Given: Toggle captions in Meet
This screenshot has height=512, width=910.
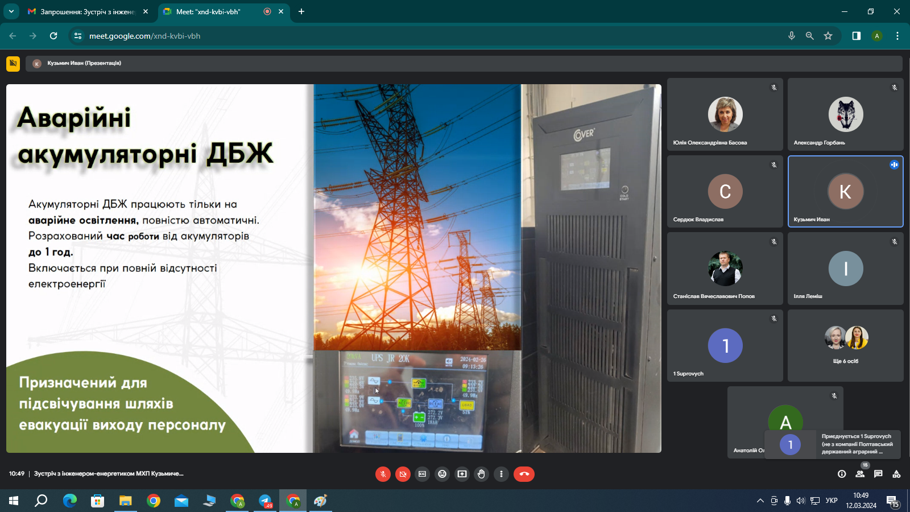Looking at the screenshot, I should coord(422,474).
